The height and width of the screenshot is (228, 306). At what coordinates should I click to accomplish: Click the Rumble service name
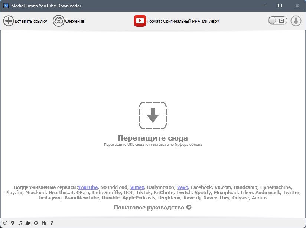[x=111, y=198]
